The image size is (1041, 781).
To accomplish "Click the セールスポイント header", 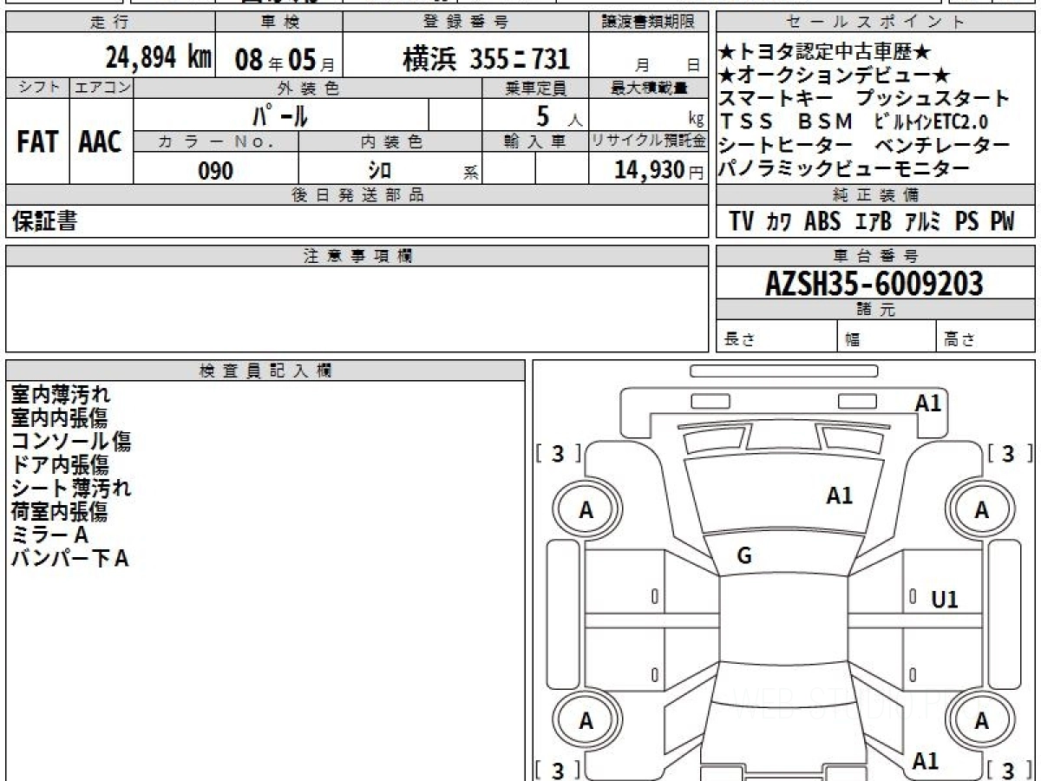I will (x=875, y=23).
